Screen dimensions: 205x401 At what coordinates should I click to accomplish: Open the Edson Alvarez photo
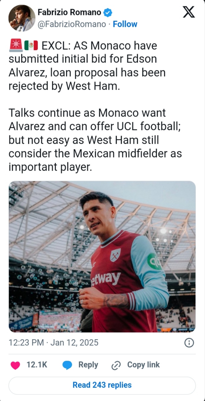pos(102,256)
